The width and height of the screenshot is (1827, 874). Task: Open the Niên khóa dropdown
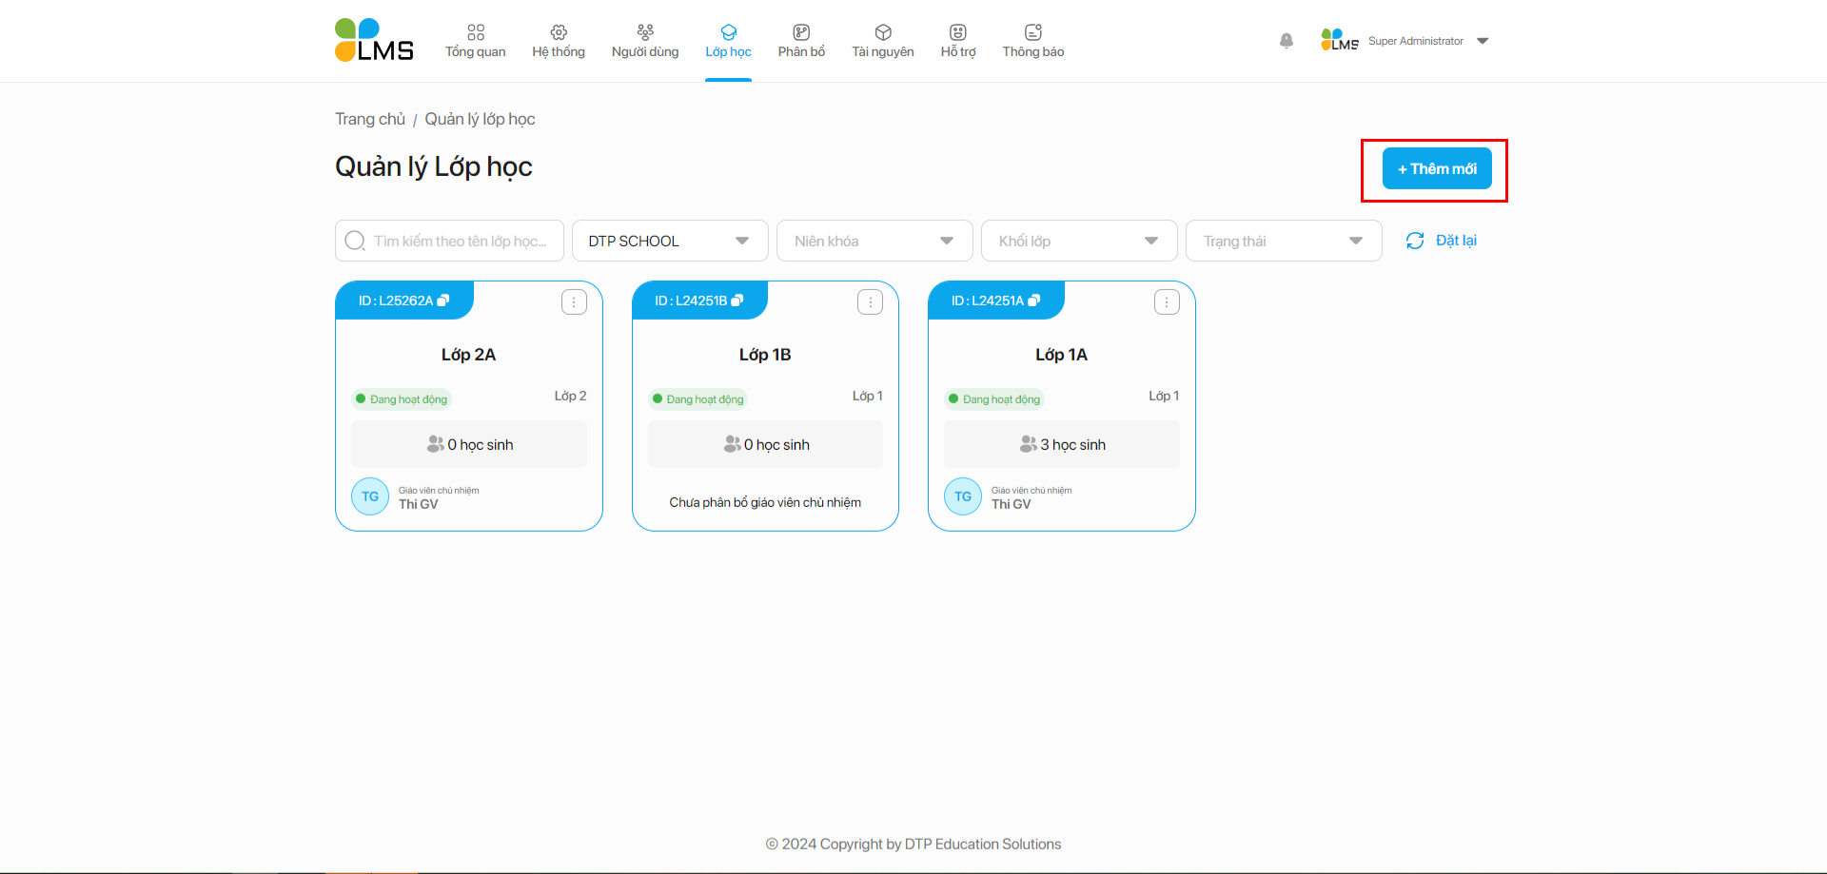[874, 241]
